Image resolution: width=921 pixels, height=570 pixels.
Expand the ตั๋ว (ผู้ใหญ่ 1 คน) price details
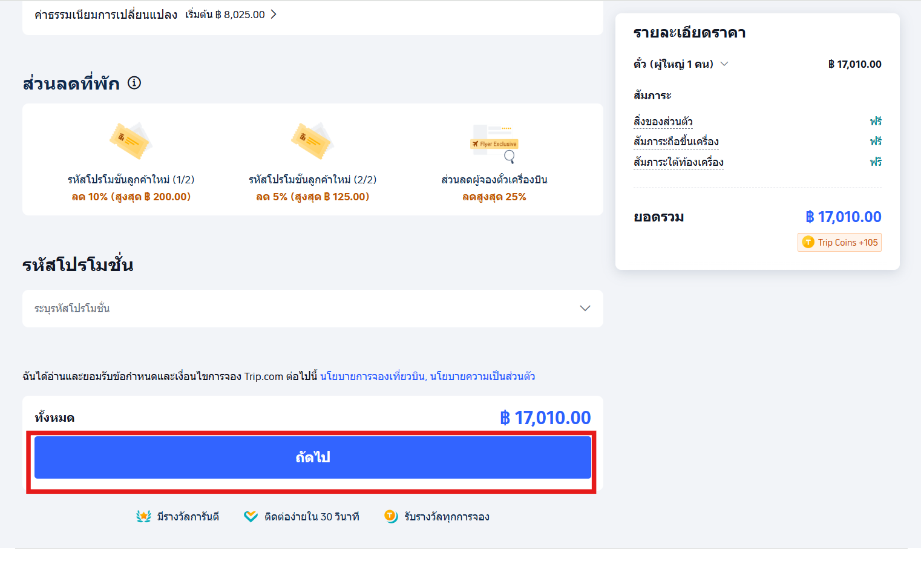click(724, 64)
